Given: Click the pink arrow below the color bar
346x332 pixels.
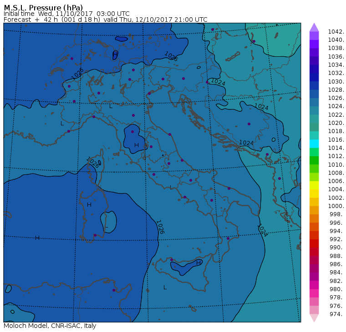Looking at the screenshot, I should [x=314, y=318].
